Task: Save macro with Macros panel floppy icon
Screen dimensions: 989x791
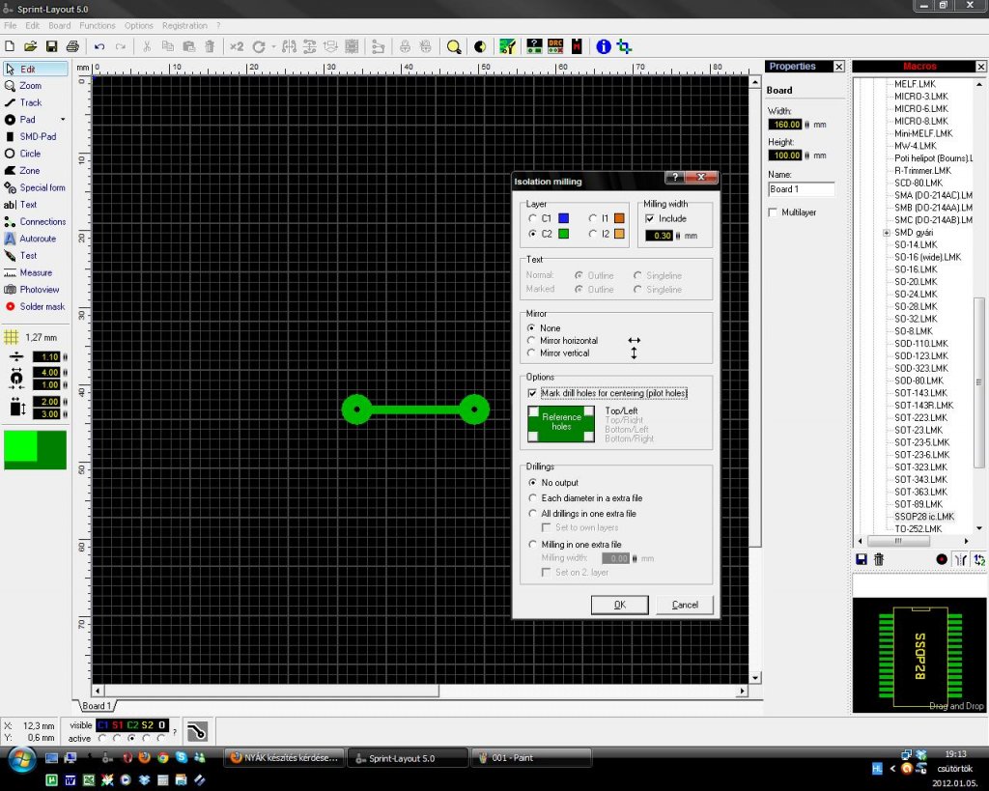Action: [x=861, y=559]
